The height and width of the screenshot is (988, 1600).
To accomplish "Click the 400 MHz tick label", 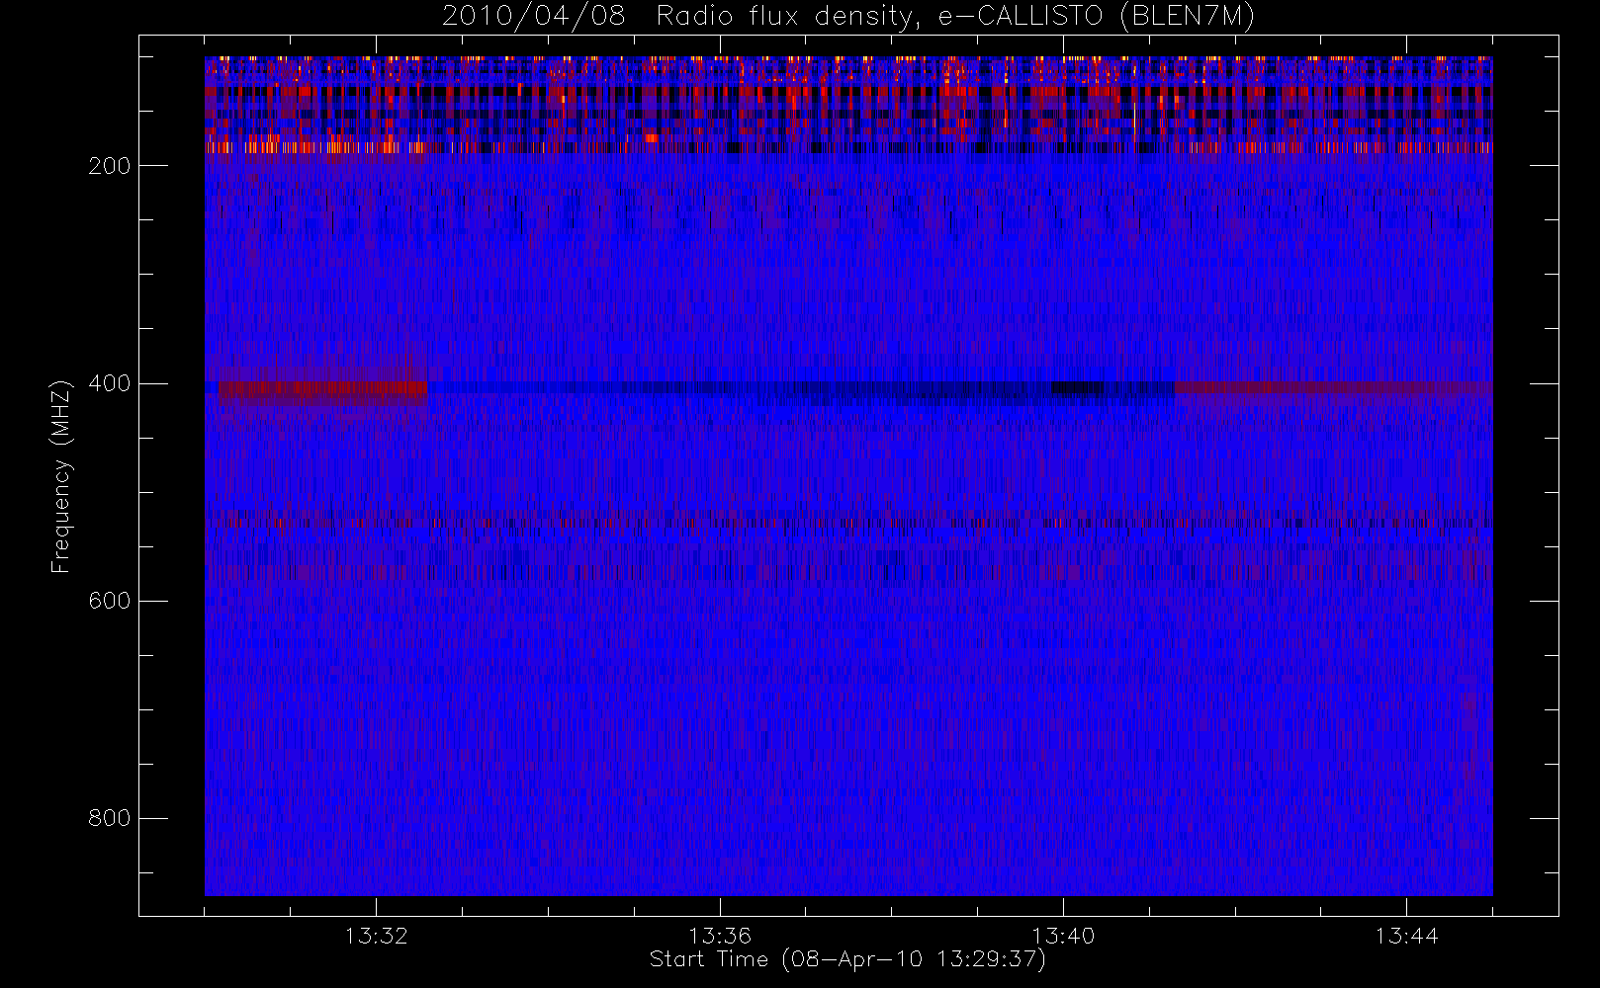I will point(110,383).
